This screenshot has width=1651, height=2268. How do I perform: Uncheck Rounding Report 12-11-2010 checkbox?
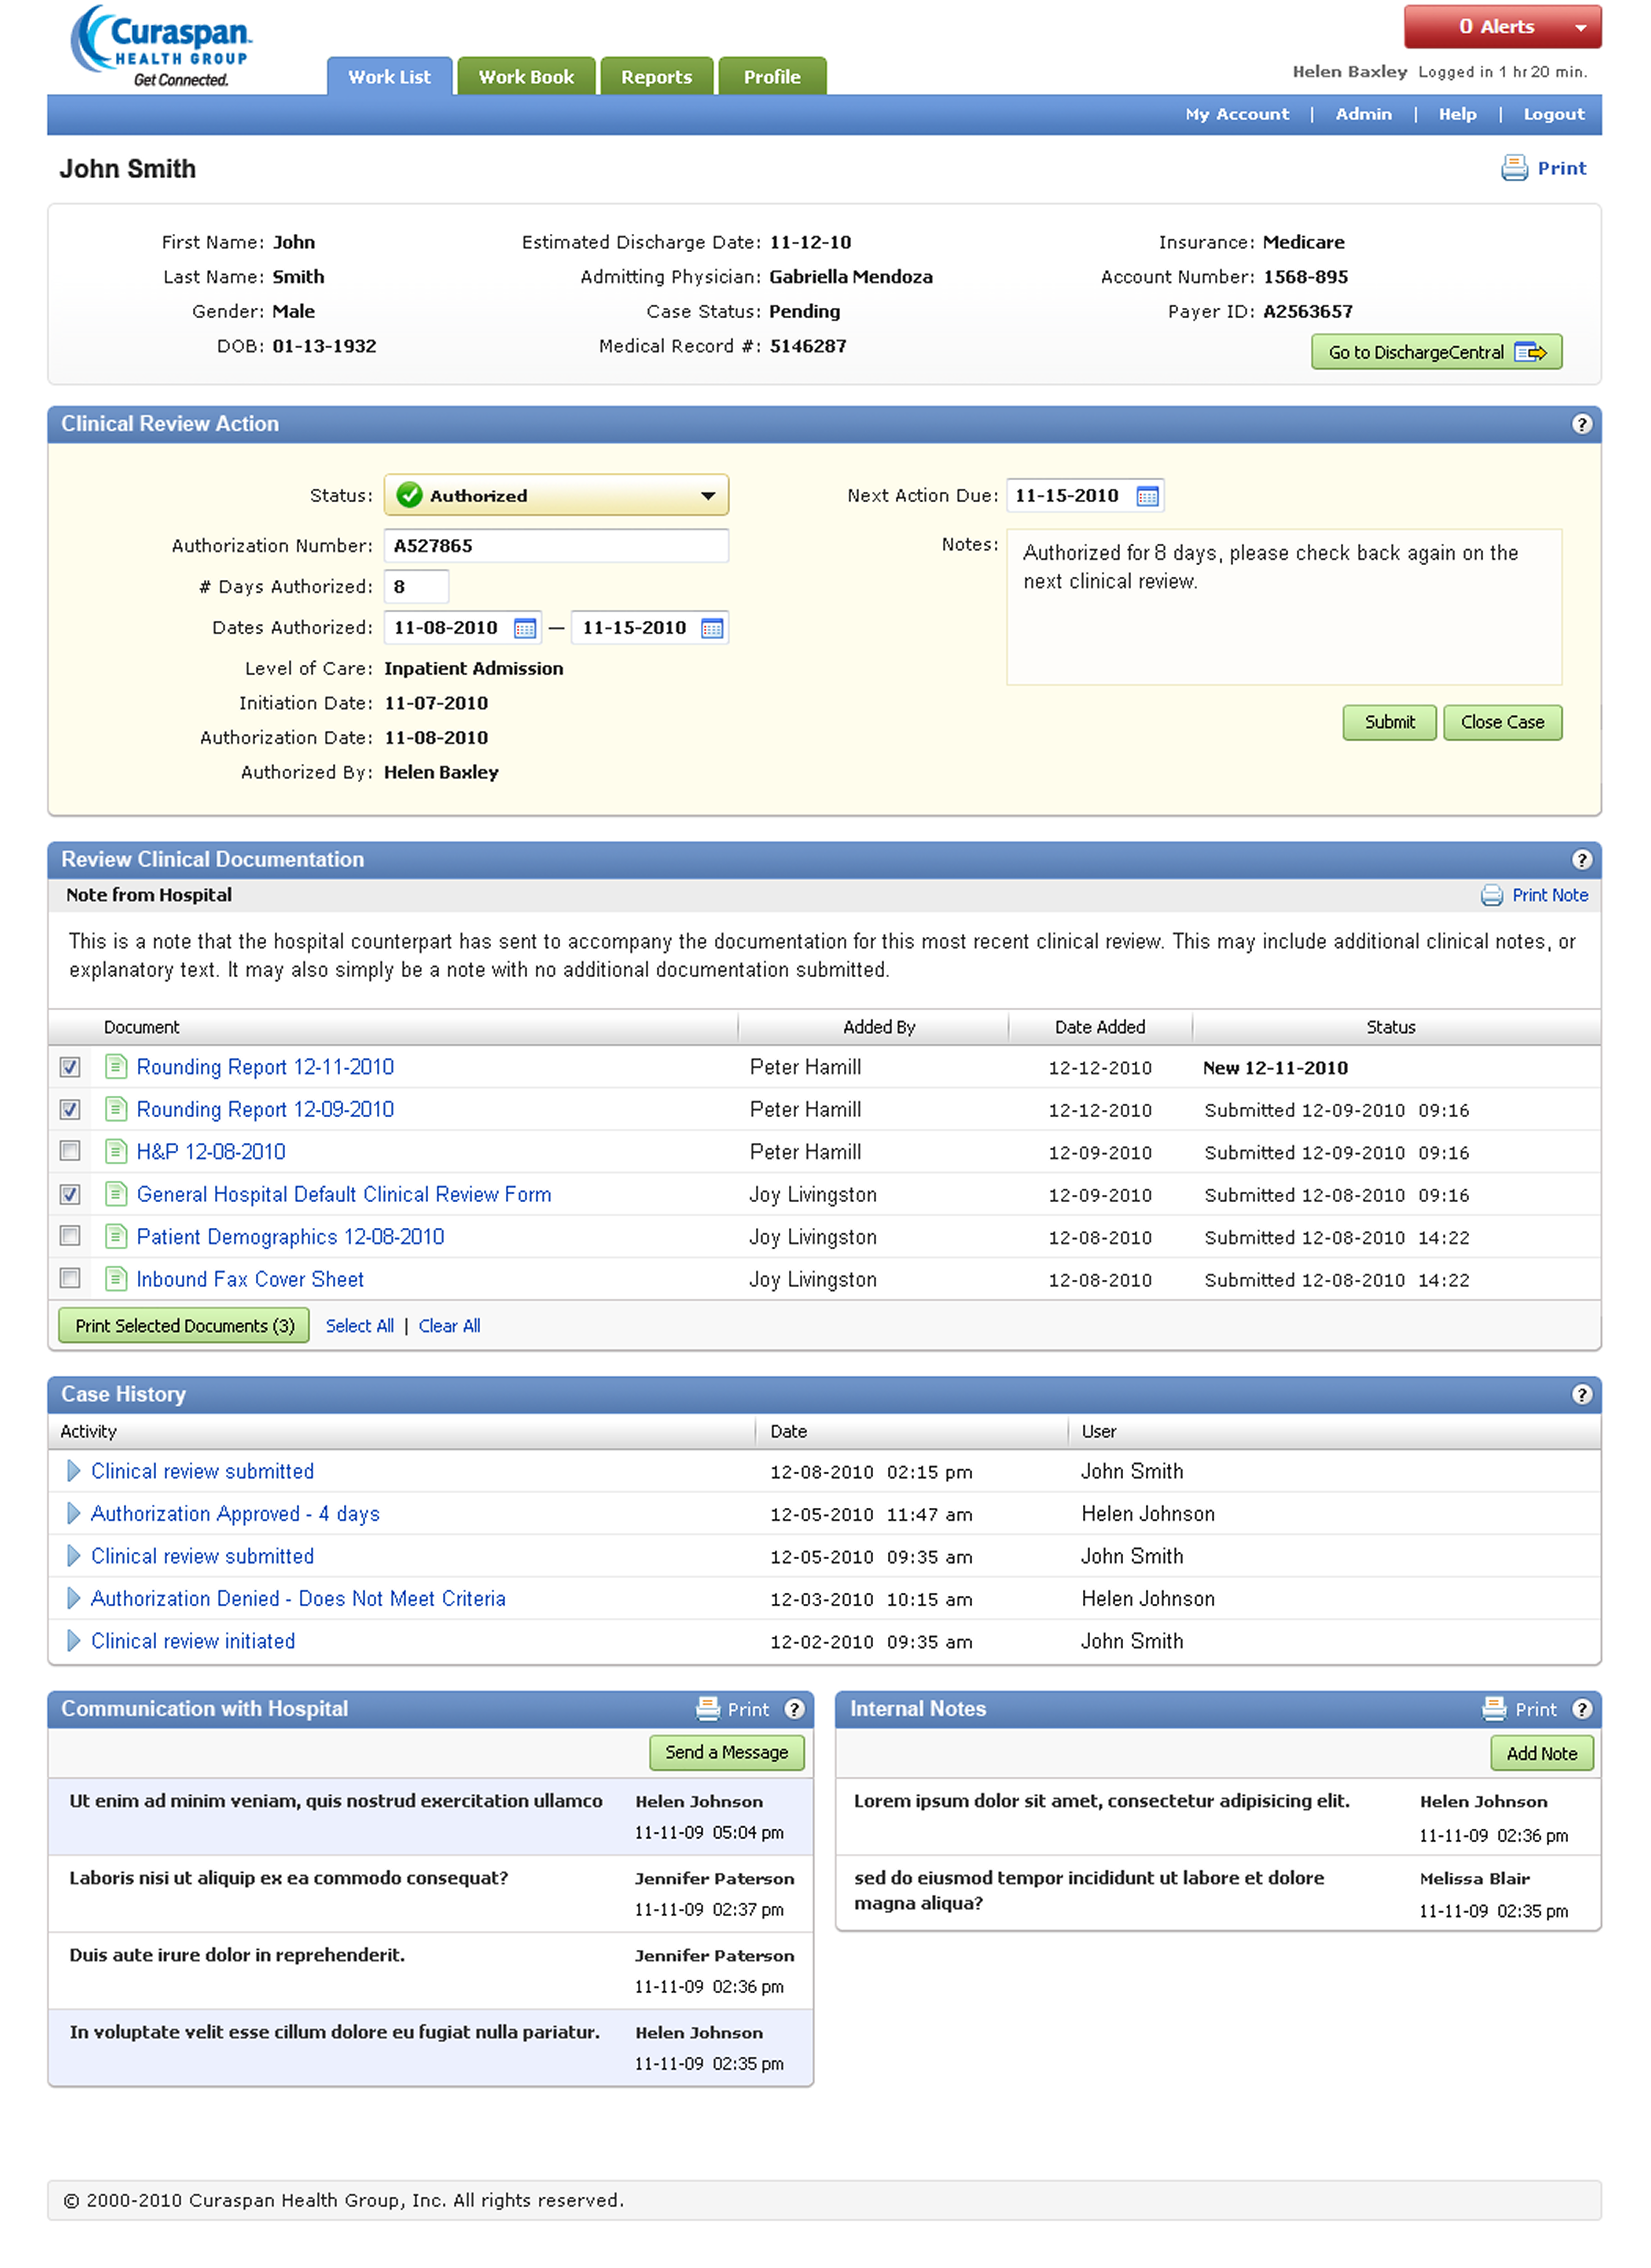pyautogui.click(x=70, y=1067)
